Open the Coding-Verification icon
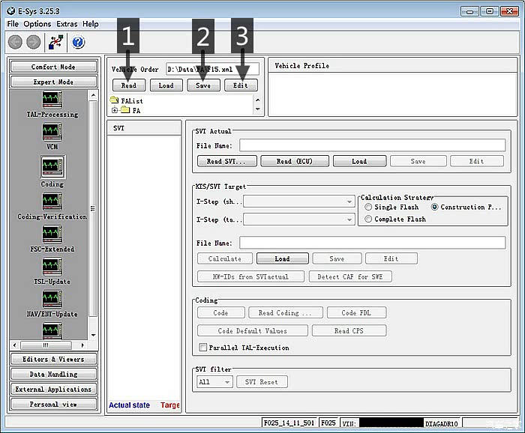 tap(52, 202)
